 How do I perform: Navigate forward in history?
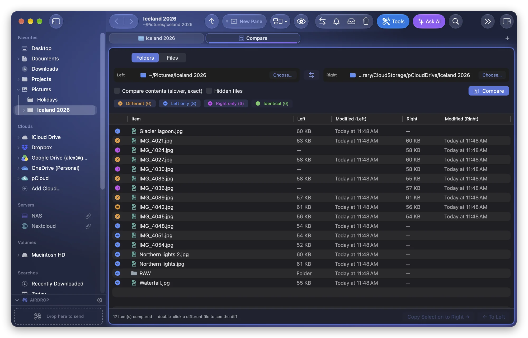[131, 21]
